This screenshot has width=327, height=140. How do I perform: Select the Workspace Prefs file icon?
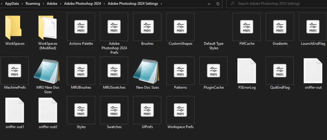click(x=180, y=110)
